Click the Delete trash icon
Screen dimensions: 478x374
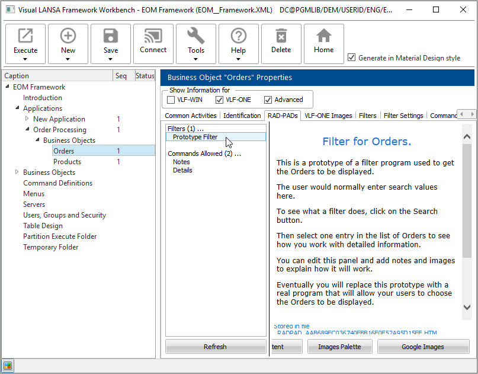tap(281, 37)
